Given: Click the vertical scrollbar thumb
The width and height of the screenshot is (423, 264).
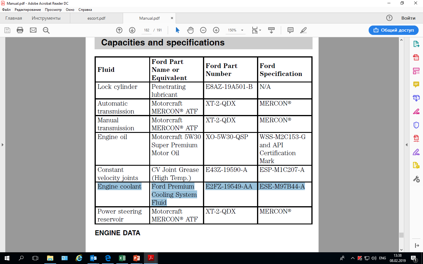Looking at the screenshot, I should pos(401,235).
